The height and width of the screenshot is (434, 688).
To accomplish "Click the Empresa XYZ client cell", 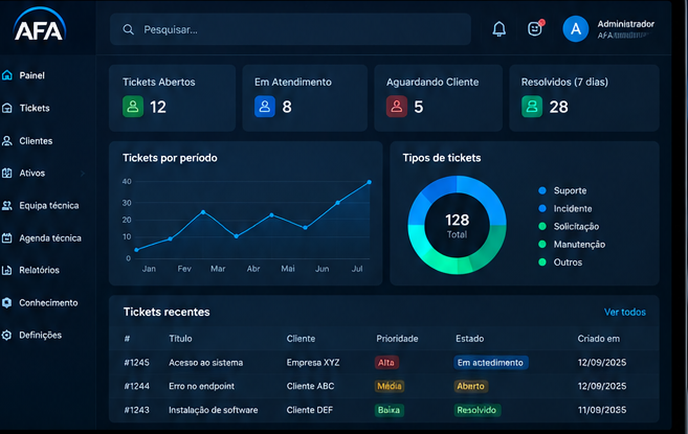I will tap(313, 362).
